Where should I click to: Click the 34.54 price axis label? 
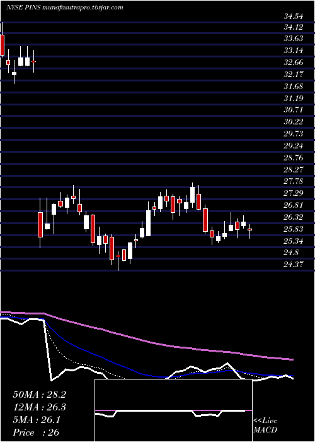[294, 16]
